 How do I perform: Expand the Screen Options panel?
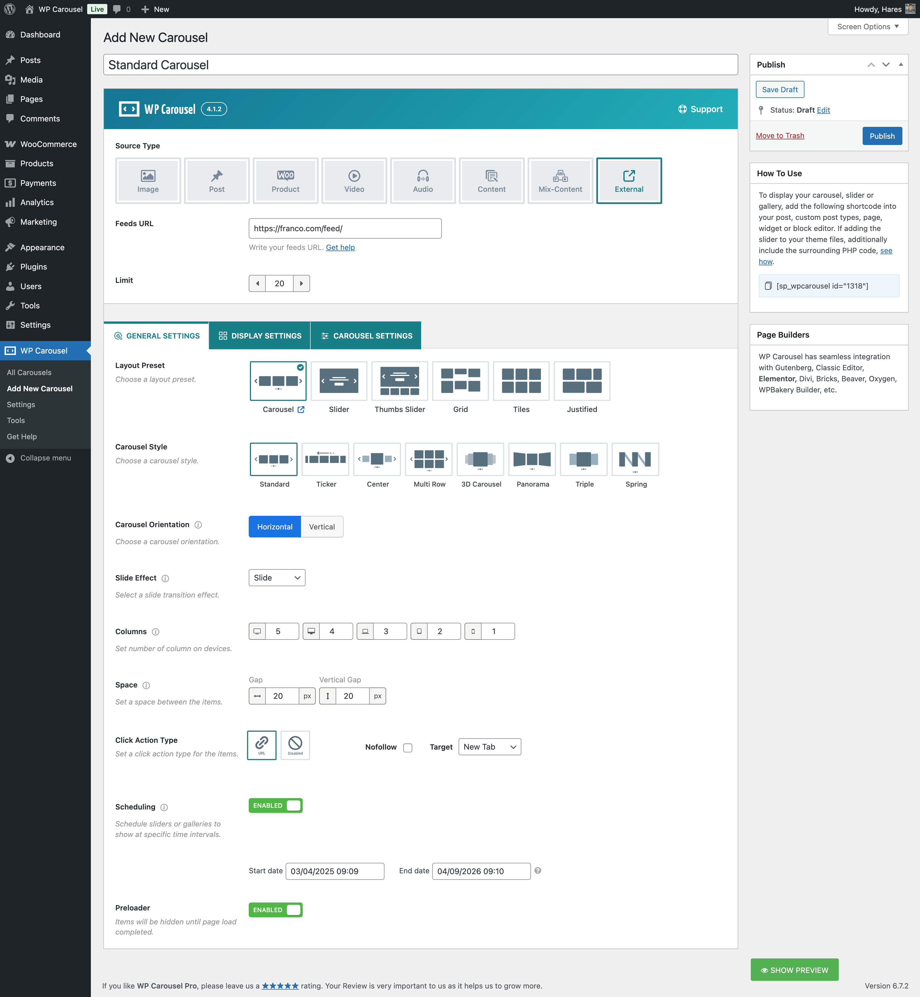(868, 27)
